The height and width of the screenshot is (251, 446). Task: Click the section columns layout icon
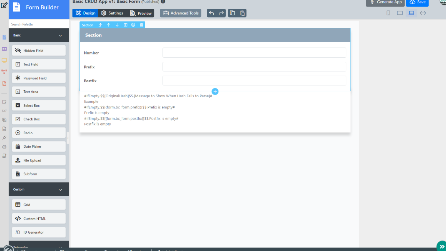[125, 25]
